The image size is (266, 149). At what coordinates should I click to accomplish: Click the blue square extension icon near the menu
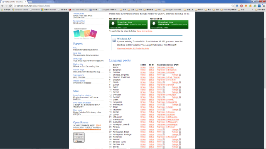(259, 6)
